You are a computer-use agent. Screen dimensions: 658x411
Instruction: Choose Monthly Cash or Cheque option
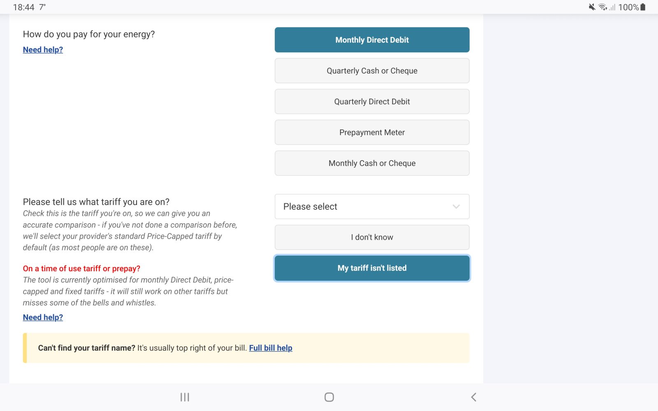pyautogui.click(x=372, y=163)
